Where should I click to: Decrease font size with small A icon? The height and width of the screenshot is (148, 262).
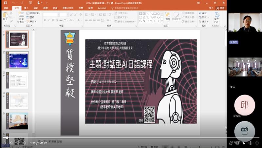(75, 15)
